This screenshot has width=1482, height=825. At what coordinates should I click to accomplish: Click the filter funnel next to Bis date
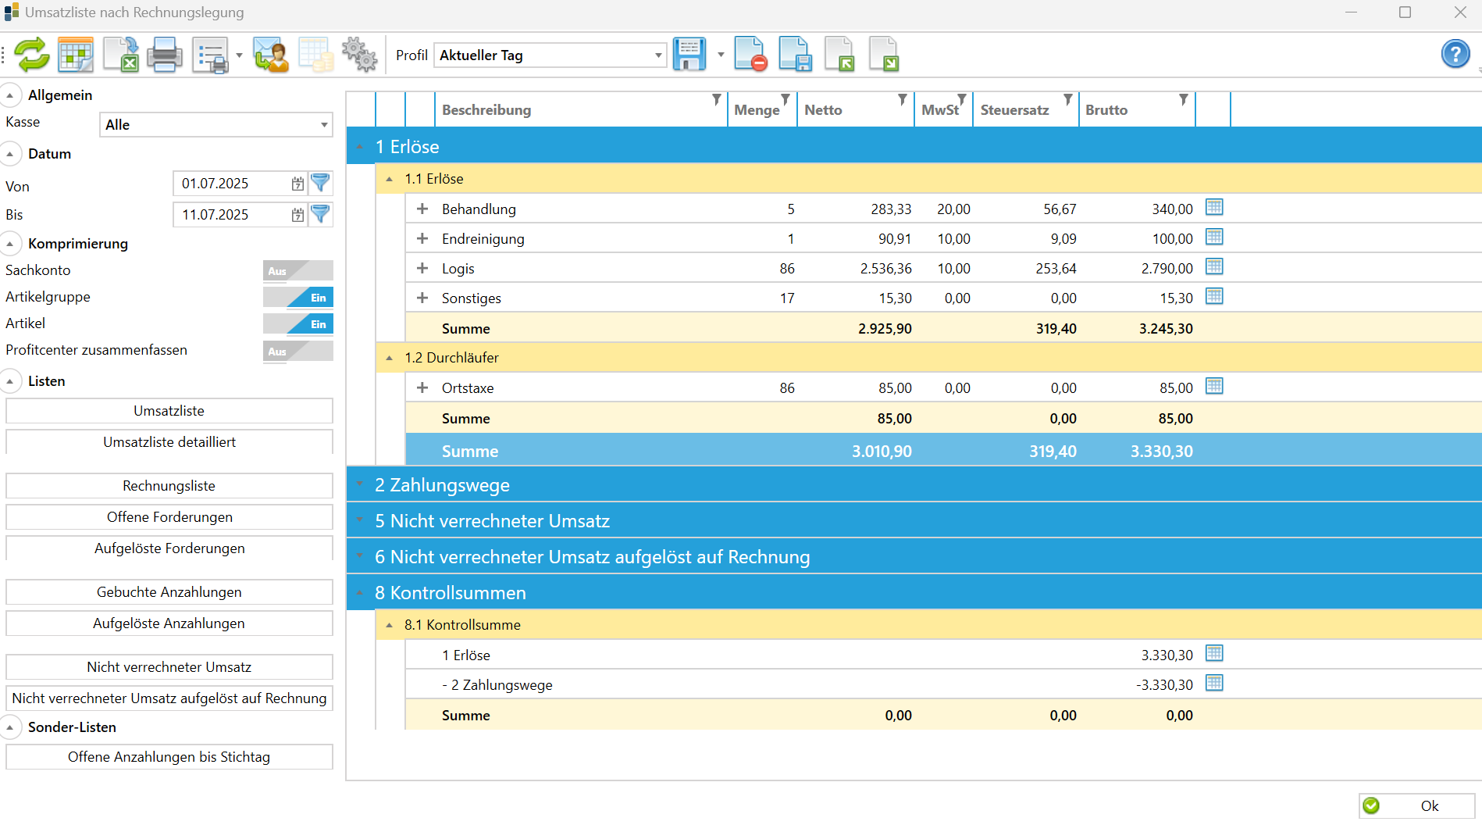[320, 214]
